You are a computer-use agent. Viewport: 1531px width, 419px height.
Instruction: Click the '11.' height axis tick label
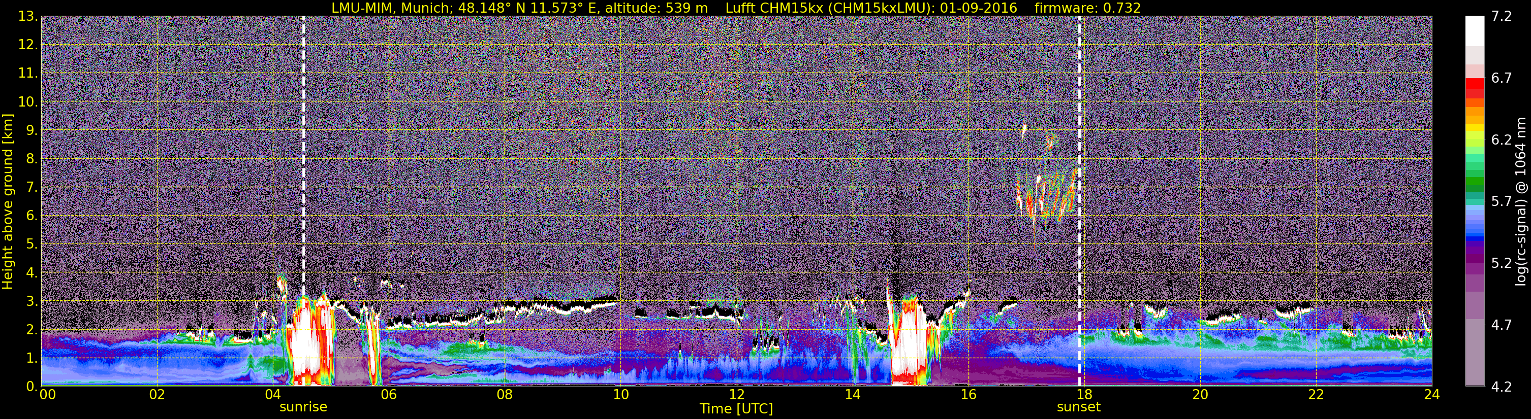click(28, 73)
